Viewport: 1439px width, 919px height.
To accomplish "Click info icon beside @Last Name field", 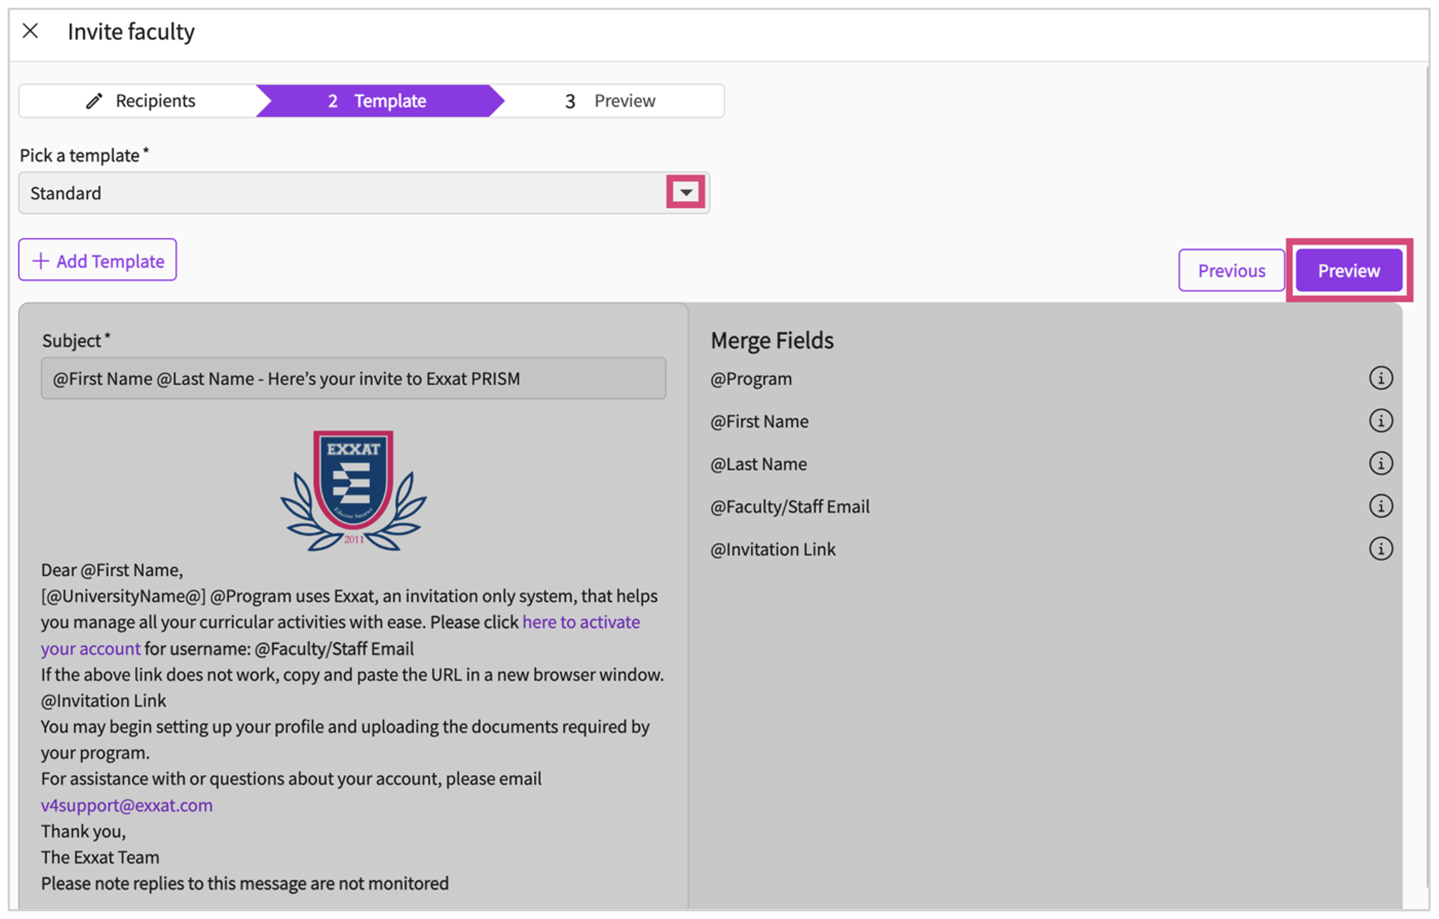I will pyautogui.click(x=1380, y=464).
